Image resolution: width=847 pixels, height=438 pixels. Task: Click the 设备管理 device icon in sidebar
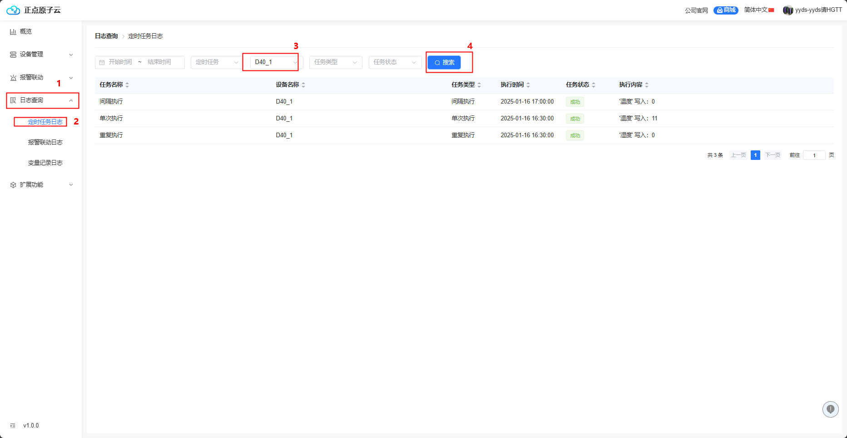pyautogui.click(x=13, y=55)
